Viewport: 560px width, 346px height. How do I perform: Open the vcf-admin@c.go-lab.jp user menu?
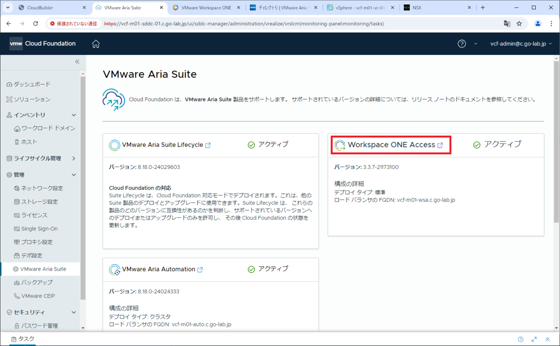pyautogui.click(x=521, y=44)
